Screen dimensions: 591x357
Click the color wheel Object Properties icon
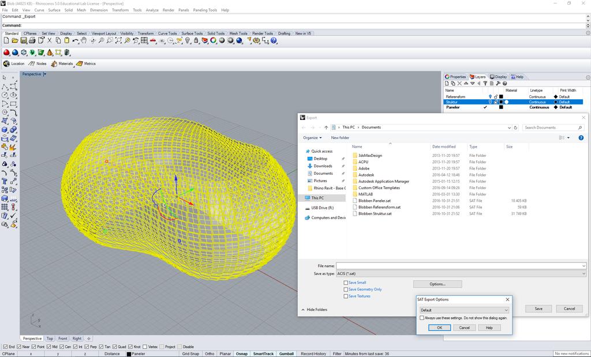point(214,41)
